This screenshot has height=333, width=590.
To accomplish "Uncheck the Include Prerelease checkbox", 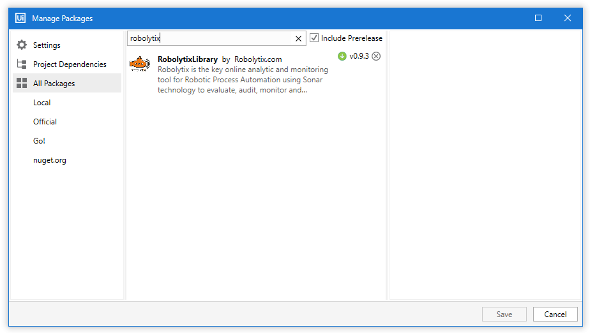I will [x=314, y=38].
